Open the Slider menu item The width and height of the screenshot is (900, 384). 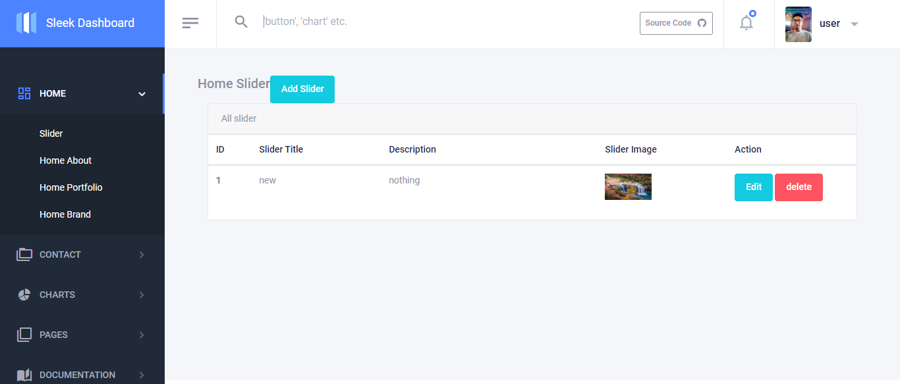51,133
